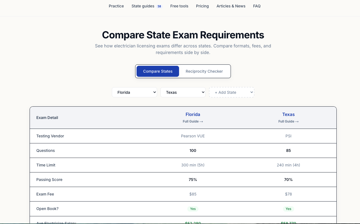Click the Questions row label
360x224 pixels.
(46, 151)
